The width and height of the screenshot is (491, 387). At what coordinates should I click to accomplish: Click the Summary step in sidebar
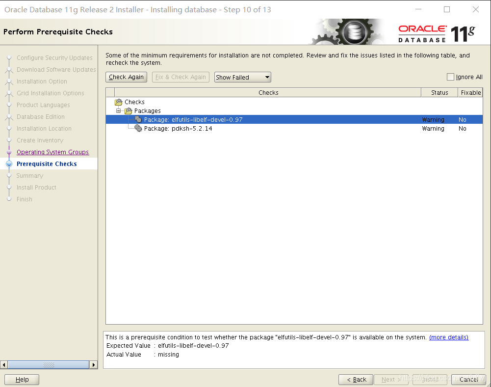pos(30,176)
